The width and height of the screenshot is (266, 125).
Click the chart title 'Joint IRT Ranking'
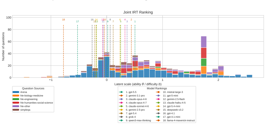[x=138, y=12]
